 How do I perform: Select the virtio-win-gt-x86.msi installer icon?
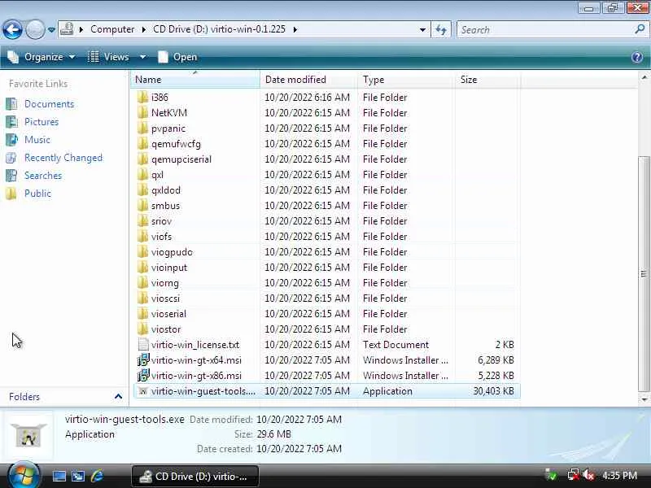click(143, 376)
